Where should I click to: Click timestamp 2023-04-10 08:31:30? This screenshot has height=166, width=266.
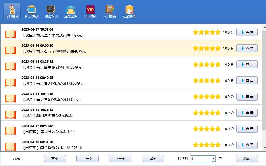pyautogui.click(x=37, y=142)
